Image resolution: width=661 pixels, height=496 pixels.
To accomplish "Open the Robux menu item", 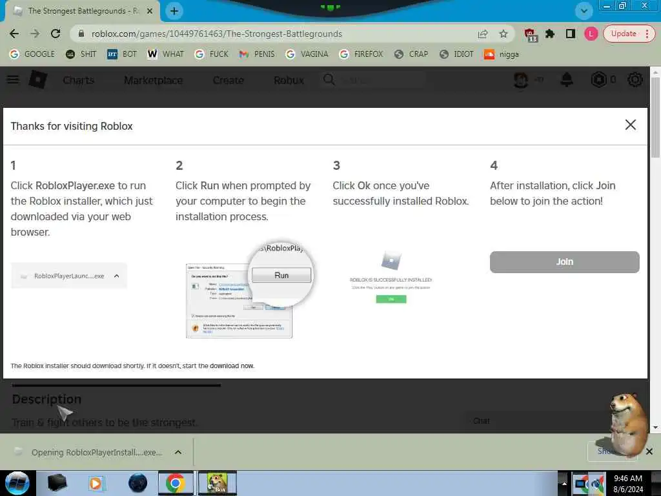I will [289, 80].
